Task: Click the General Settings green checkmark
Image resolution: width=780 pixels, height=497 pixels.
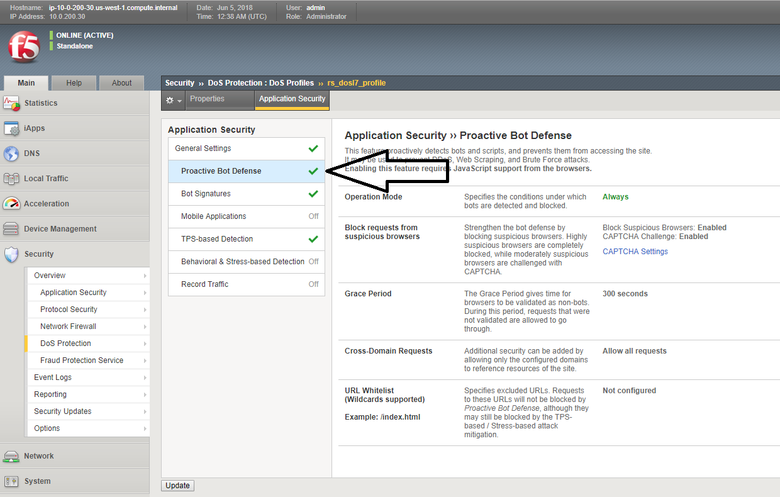Action: 313,148
